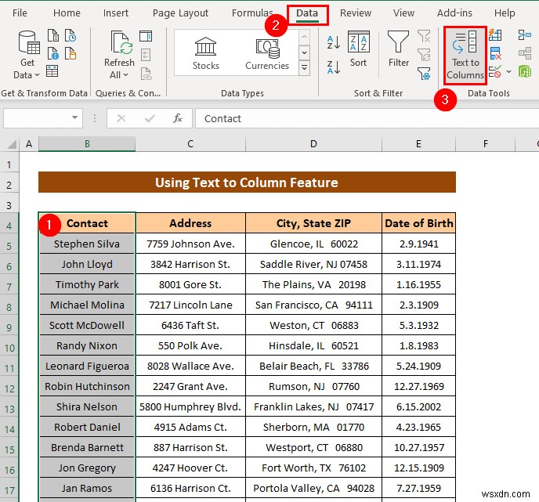This screenshot has height=502, width=539.
Task: Select column E header
Action: pyautogui.click(x=418, y=143)
